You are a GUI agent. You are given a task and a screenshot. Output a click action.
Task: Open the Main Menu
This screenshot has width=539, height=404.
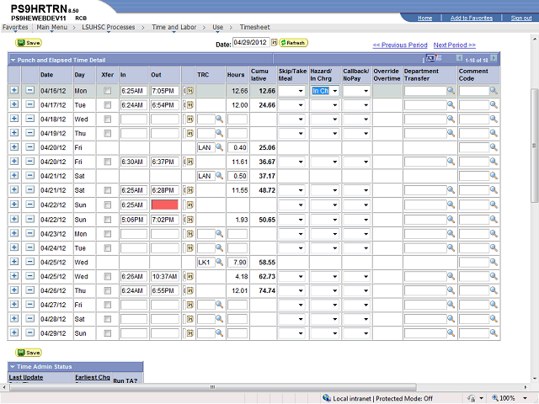click(x=52, y=27)
